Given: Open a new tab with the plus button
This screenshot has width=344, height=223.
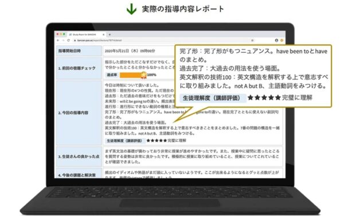Looking at the screenshot, I should [110, 34].
